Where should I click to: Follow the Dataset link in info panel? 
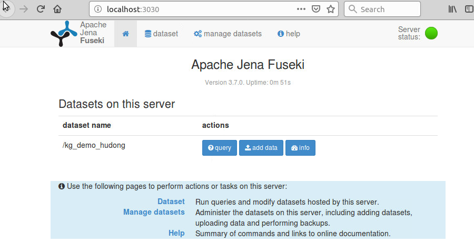(171, 201)
